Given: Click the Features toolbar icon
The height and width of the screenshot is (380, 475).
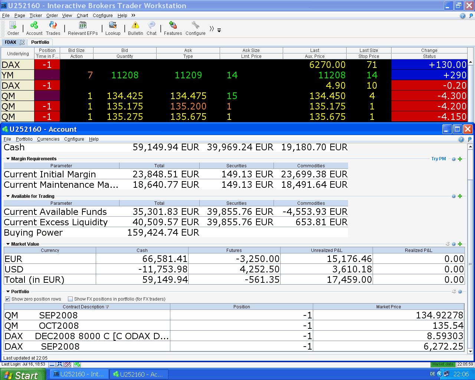Looking at the screenshot, I should 173,25.
